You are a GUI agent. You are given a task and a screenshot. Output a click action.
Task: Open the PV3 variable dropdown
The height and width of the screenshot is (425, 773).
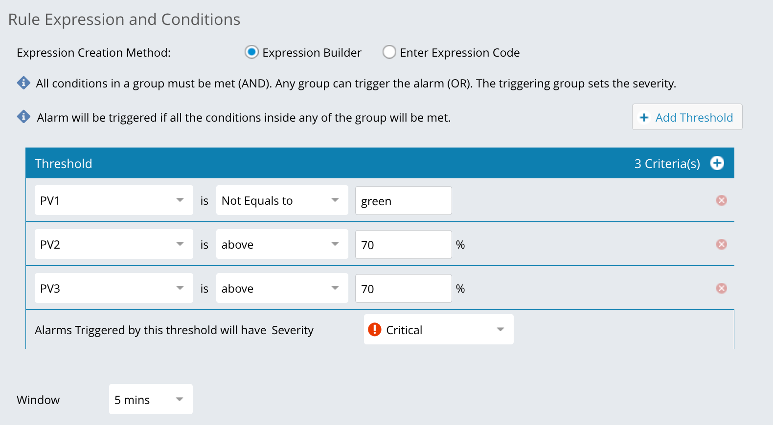(x=180, y=288)
